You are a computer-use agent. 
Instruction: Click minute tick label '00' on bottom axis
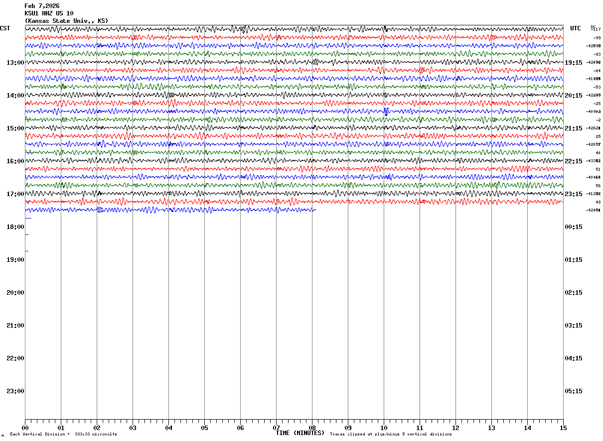(25, 428)
